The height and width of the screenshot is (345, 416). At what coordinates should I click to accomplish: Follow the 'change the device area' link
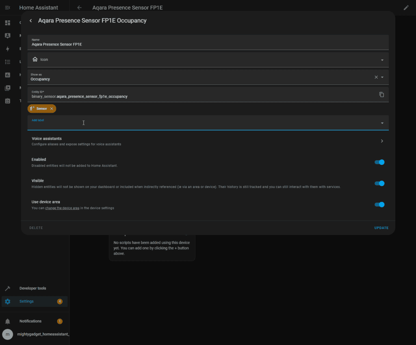coord(62,208)
